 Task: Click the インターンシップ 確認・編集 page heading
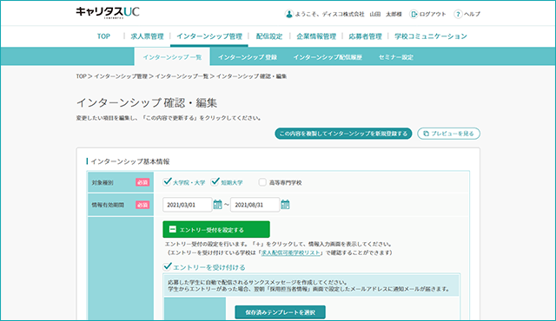(147, 102)
